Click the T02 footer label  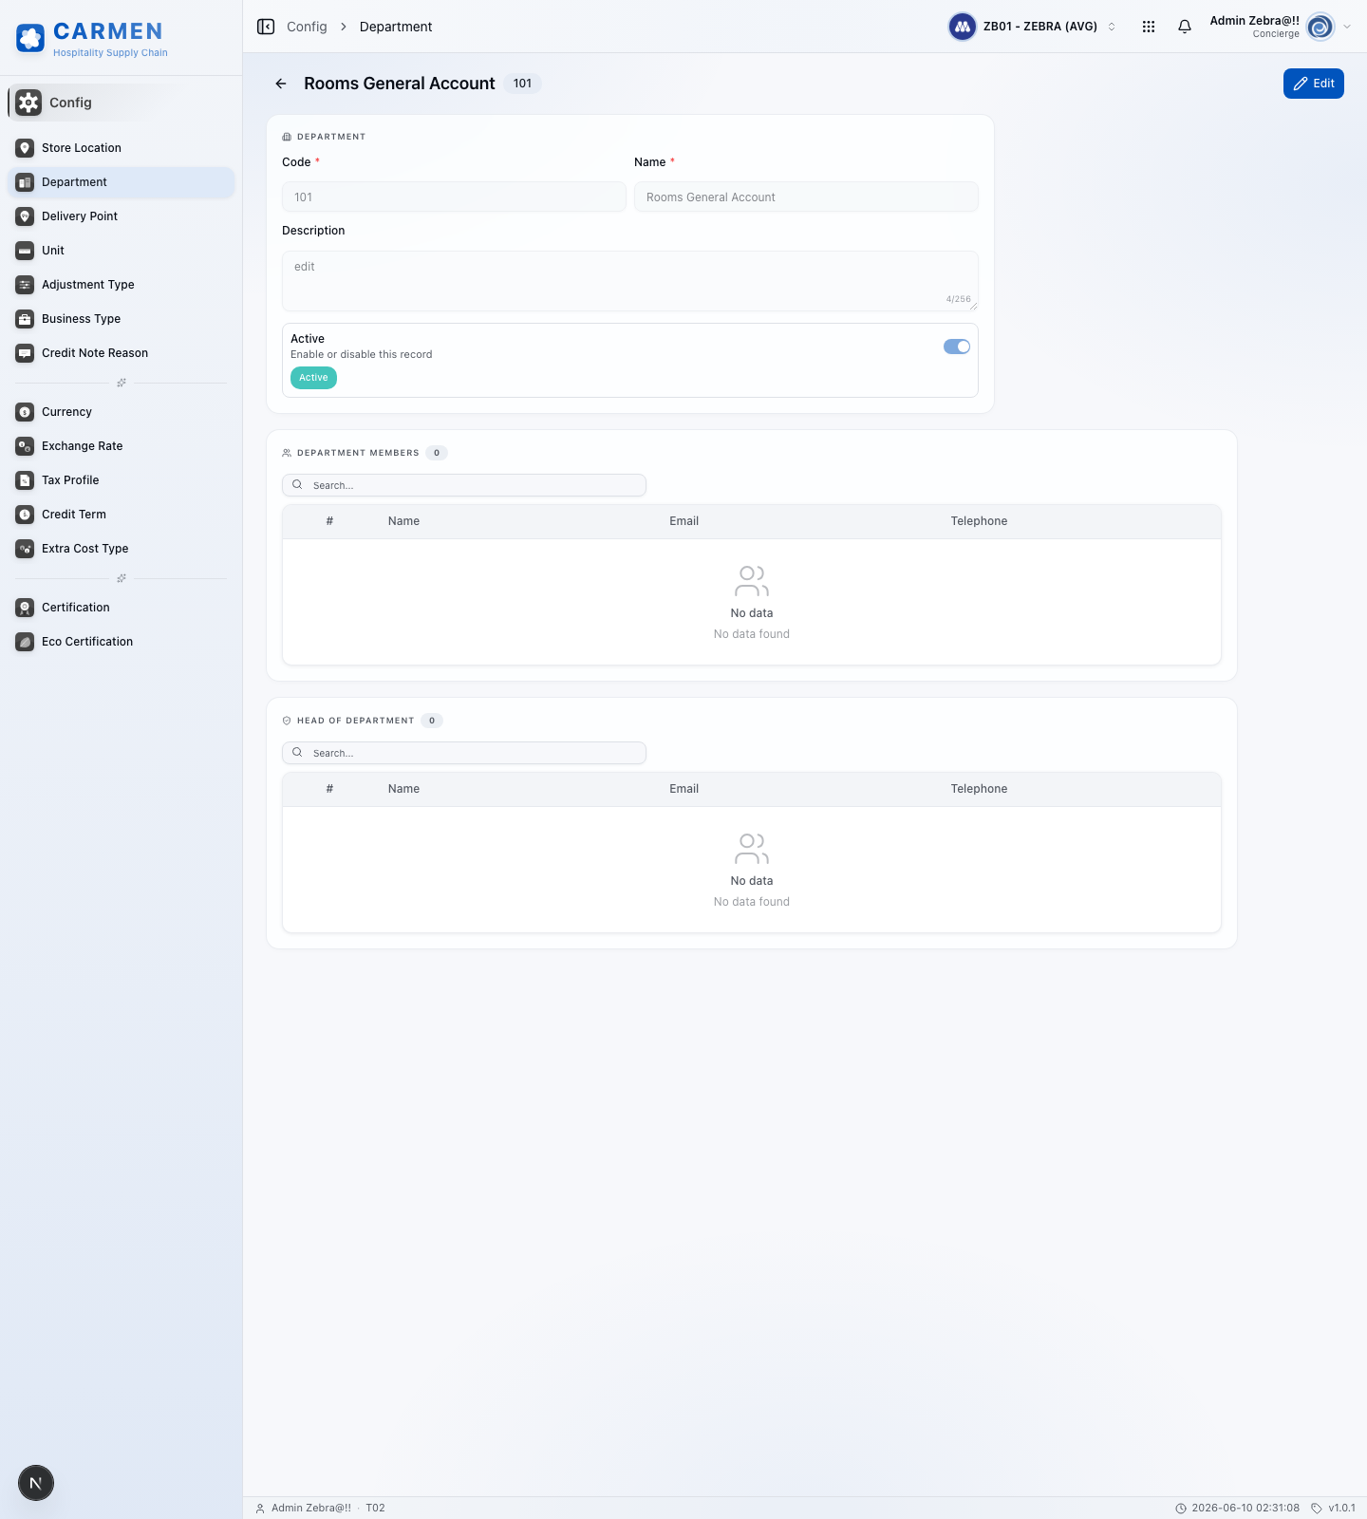(x=375, y=1508)
